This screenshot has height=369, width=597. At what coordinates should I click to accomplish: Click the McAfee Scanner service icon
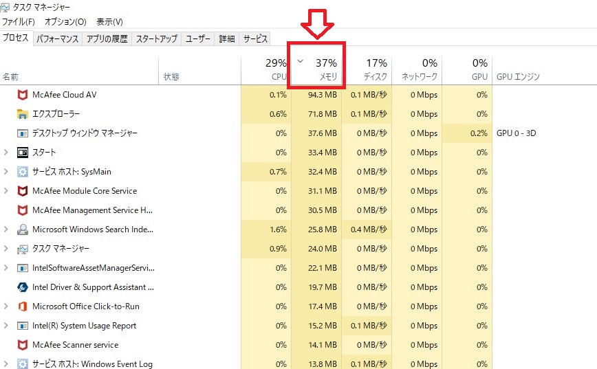pos(23,345)
